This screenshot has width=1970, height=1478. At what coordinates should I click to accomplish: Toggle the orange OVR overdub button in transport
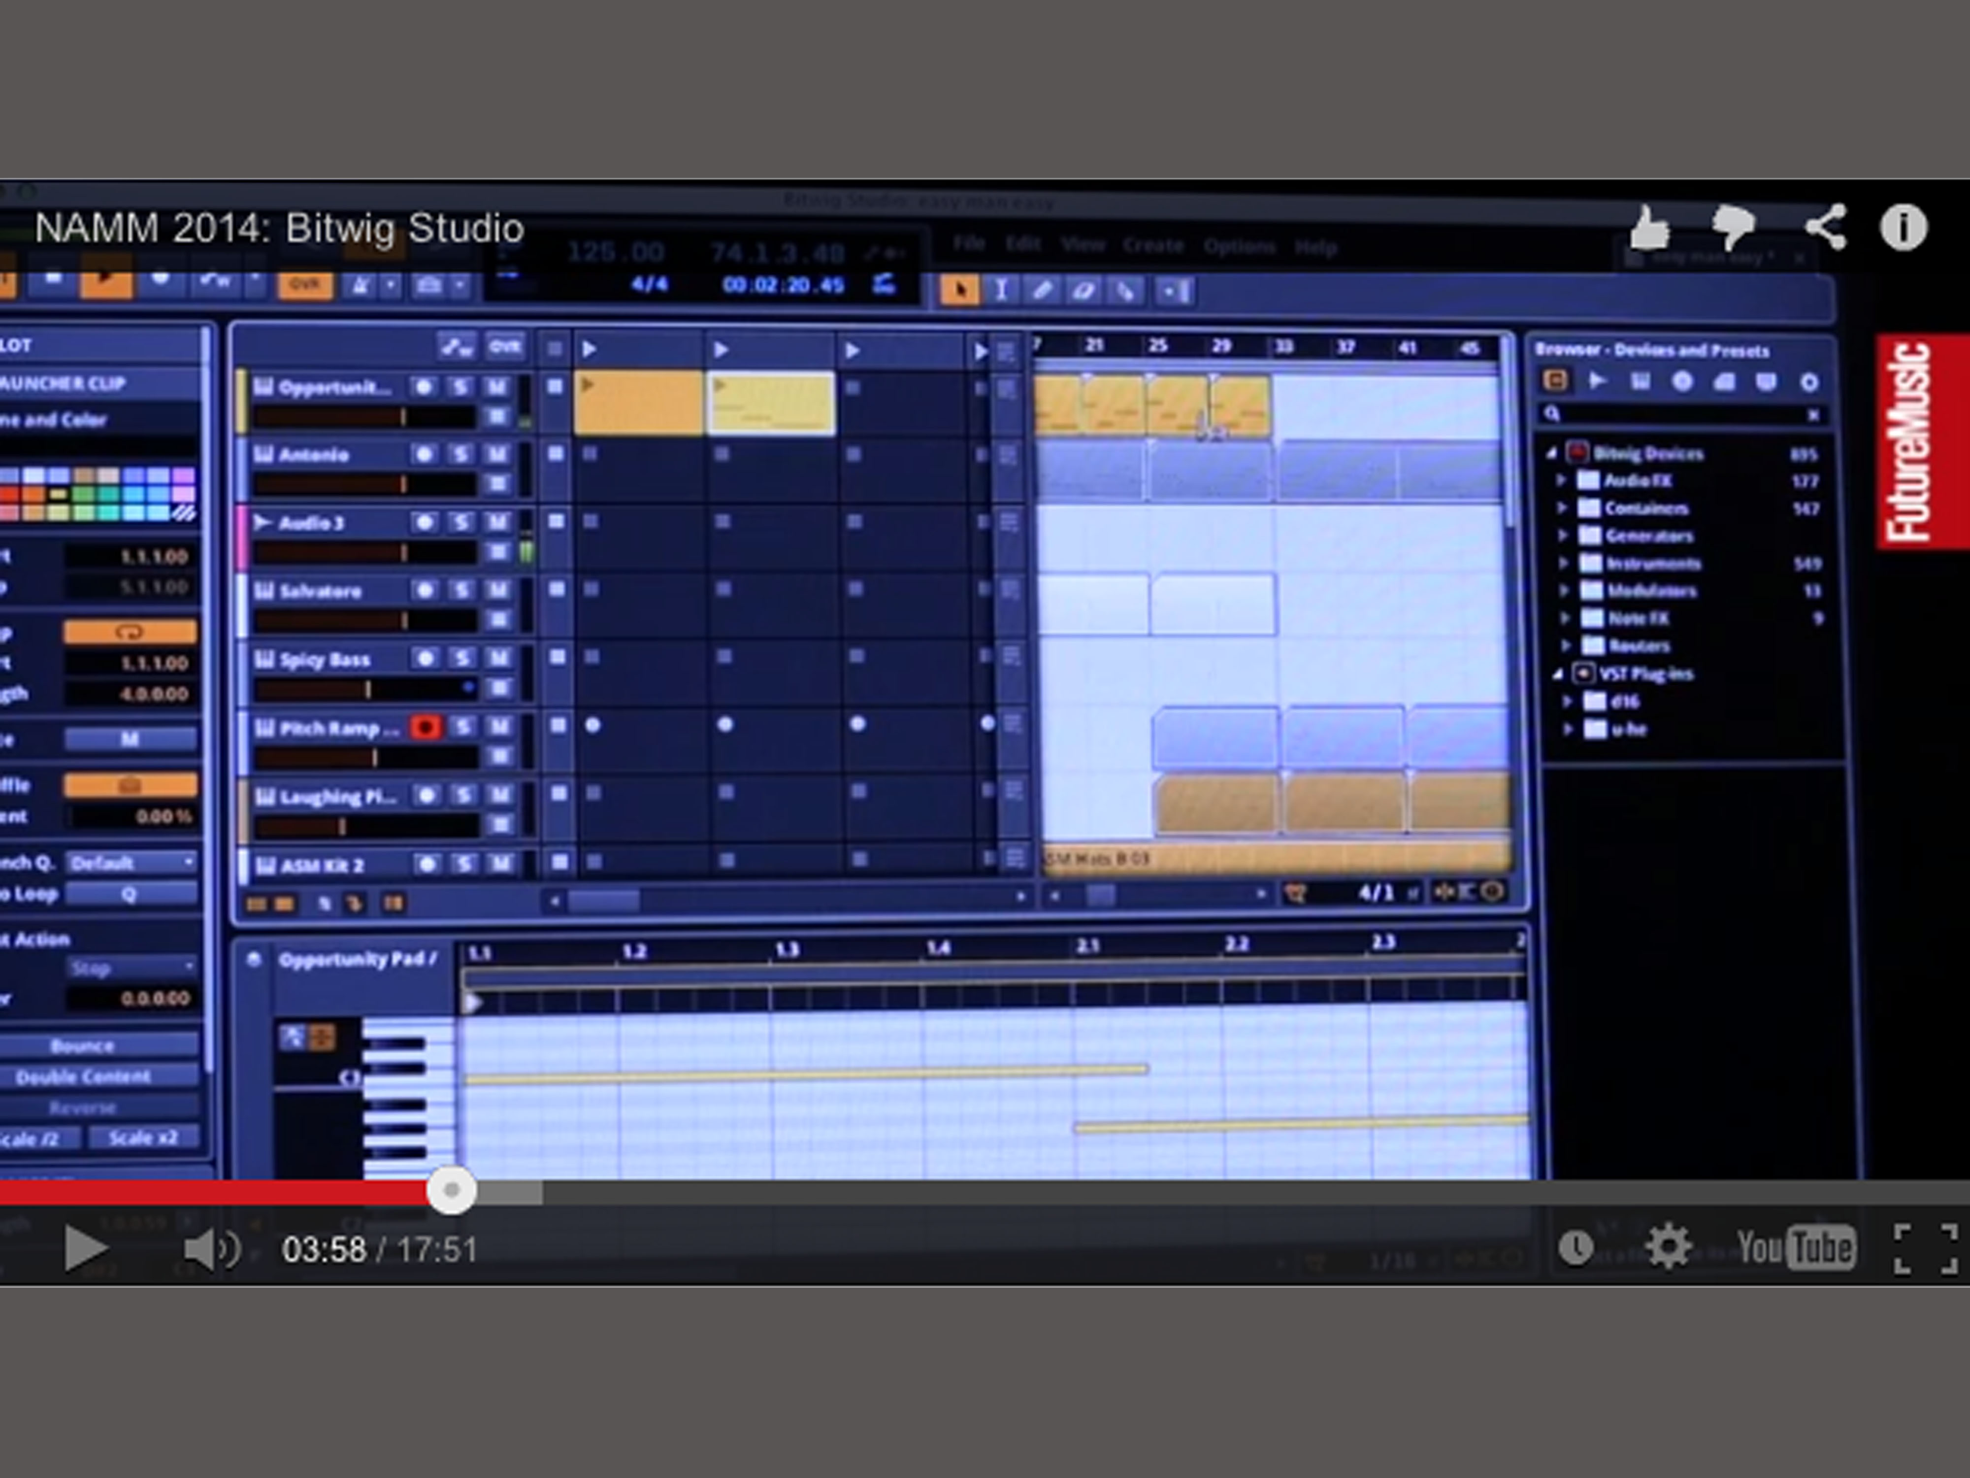click(304, 285)
